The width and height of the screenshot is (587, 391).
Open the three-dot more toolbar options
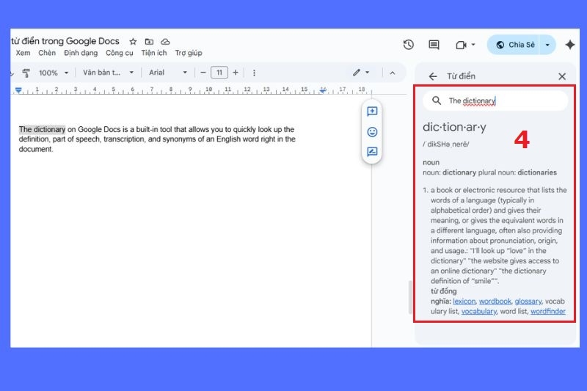coord(254,73)
